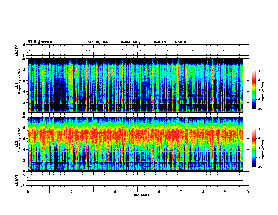Click the 9 minute tick on time axis
278x215 pixels.
(x=225, y=192)
